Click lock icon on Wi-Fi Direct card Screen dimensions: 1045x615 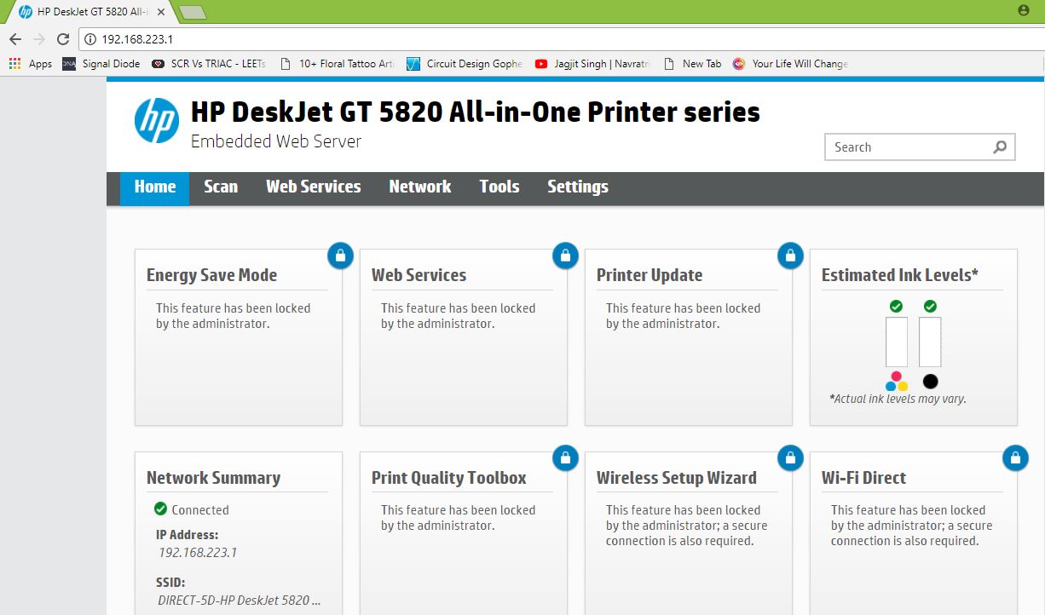coord(1015,458)
